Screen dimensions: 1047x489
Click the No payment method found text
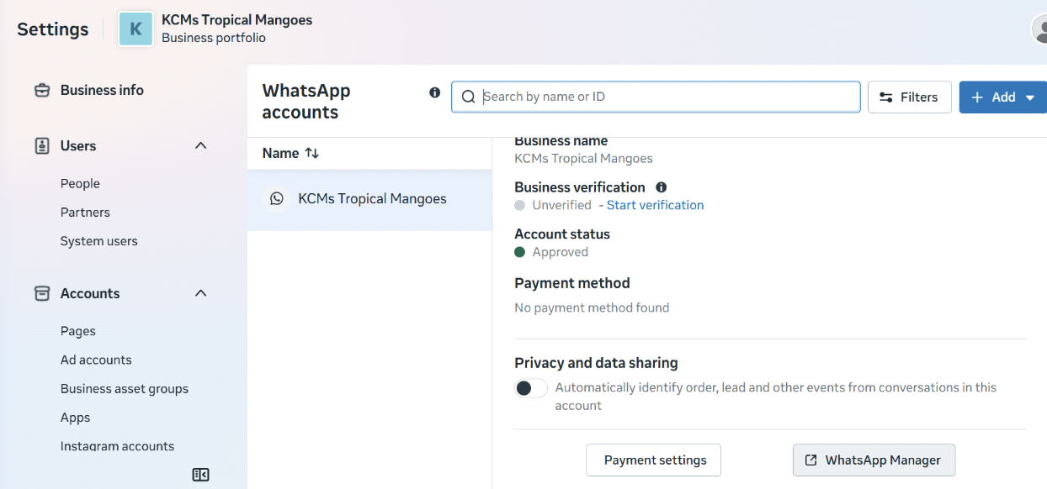[592, 308]
